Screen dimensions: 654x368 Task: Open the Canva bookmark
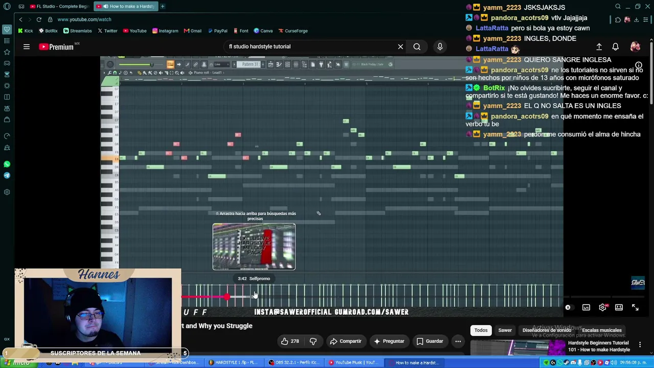[x=263, y=31]
